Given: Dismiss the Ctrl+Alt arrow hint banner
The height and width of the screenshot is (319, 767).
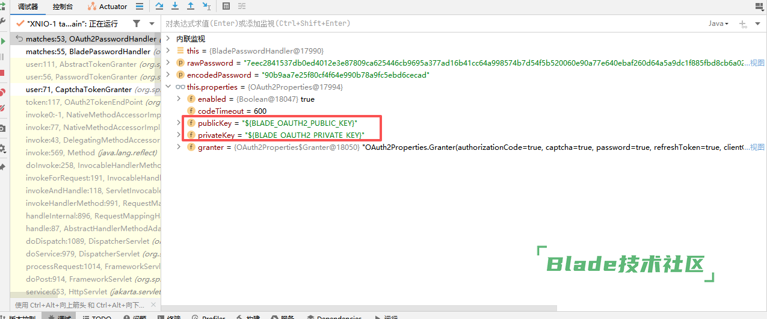Looking at the screenshot, I should coord(155,305).
